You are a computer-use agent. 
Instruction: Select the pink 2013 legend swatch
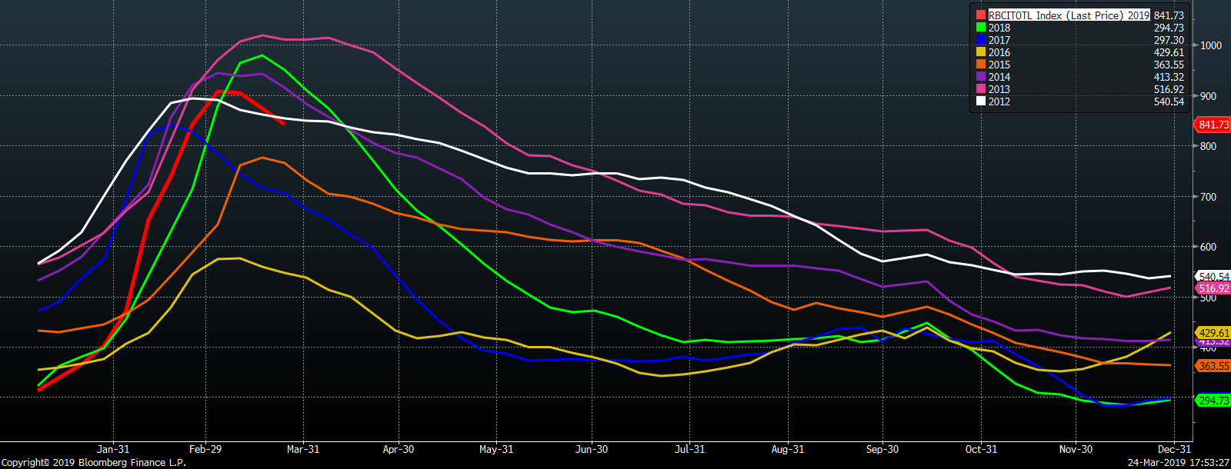click(x=981, y=89)
